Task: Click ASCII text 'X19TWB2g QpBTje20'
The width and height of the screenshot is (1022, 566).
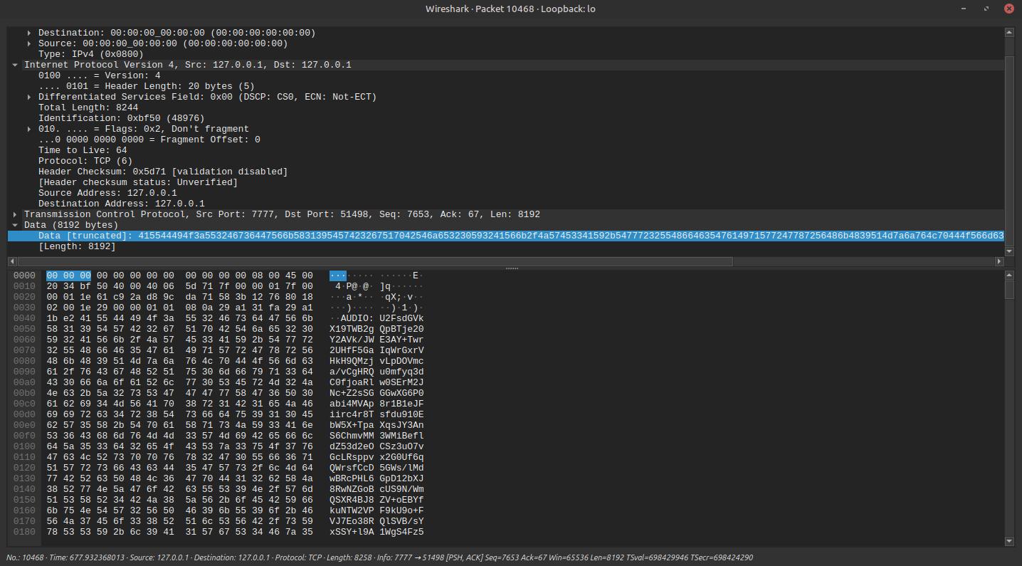Action: 376,329
